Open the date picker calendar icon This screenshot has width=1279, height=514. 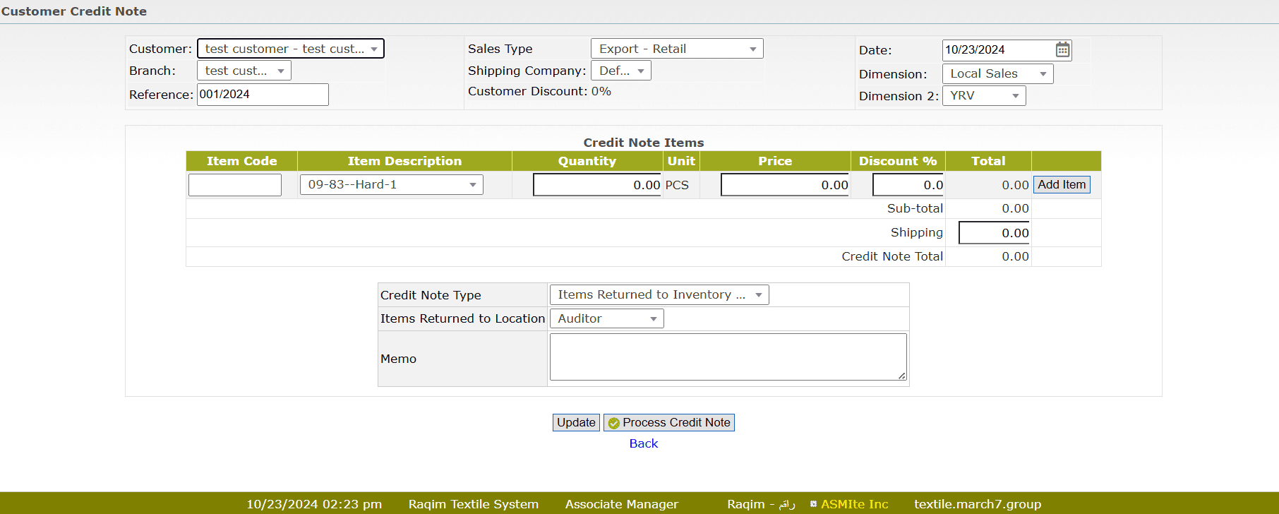[1062, 49]
